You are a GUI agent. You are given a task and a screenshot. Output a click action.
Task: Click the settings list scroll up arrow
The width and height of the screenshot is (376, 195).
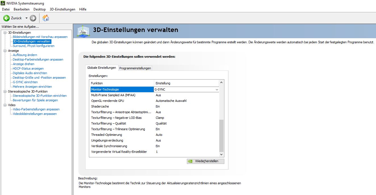tap(222, 82)
